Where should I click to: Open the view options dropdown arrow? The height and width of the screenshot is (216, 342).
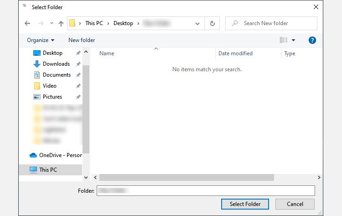293,40
